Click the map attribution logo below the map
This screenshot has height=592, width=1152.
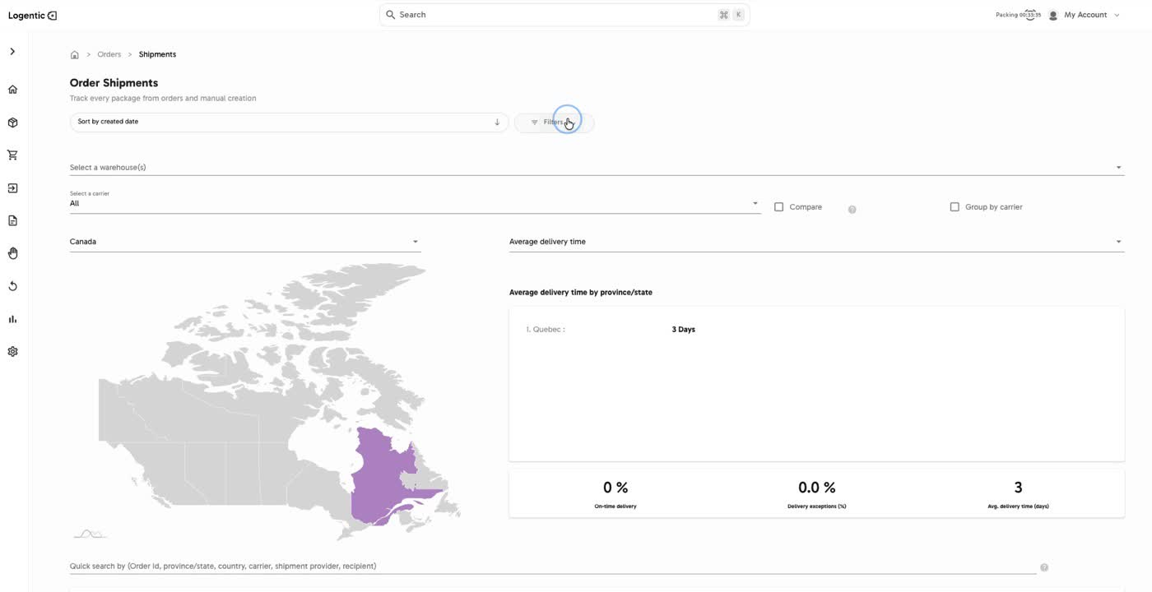point(91,534)
